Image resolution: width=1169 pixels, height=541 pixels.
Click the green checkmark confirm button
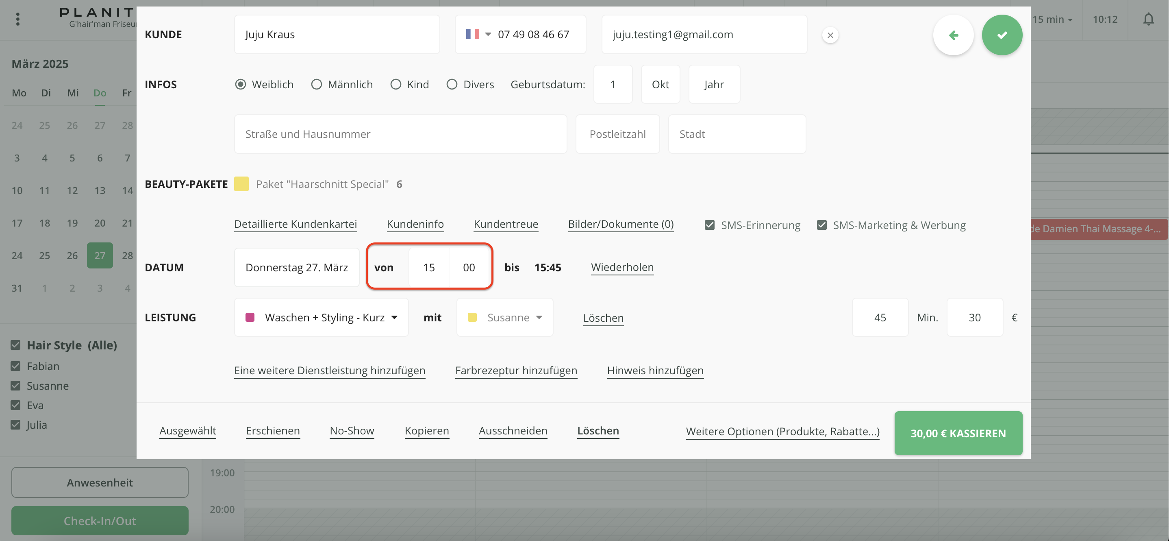point(1002,35)
